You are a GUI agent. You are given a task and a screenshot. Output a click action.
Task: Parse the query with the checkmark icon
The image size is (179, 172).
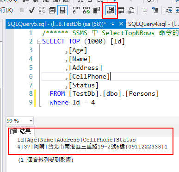point(32,11)
